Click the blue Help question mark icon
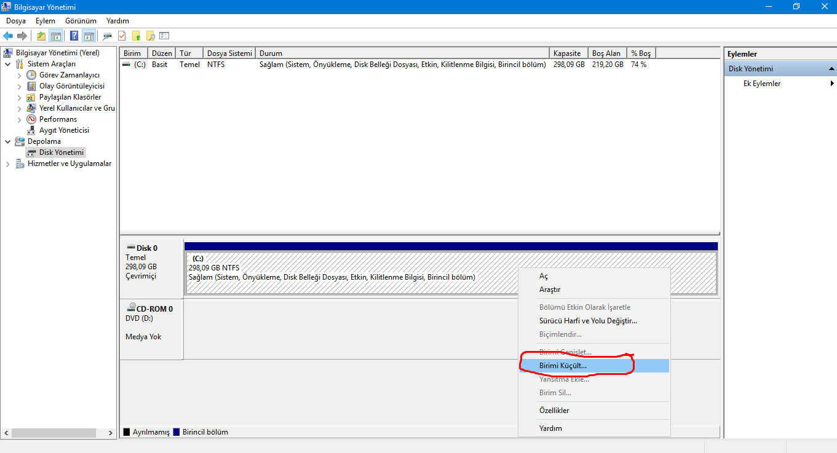The height and width of the screenshot is (453, 837). click(x=74, y=36)
